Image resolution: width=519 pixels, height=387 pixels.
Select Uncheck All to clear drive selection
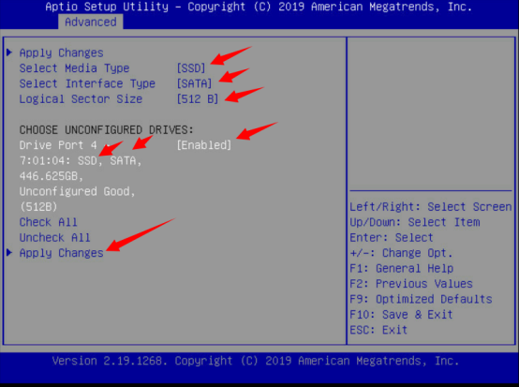pyautogui.click(x=54, y=237)
